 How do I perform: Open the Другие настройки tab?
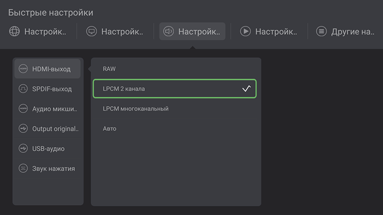347,31
